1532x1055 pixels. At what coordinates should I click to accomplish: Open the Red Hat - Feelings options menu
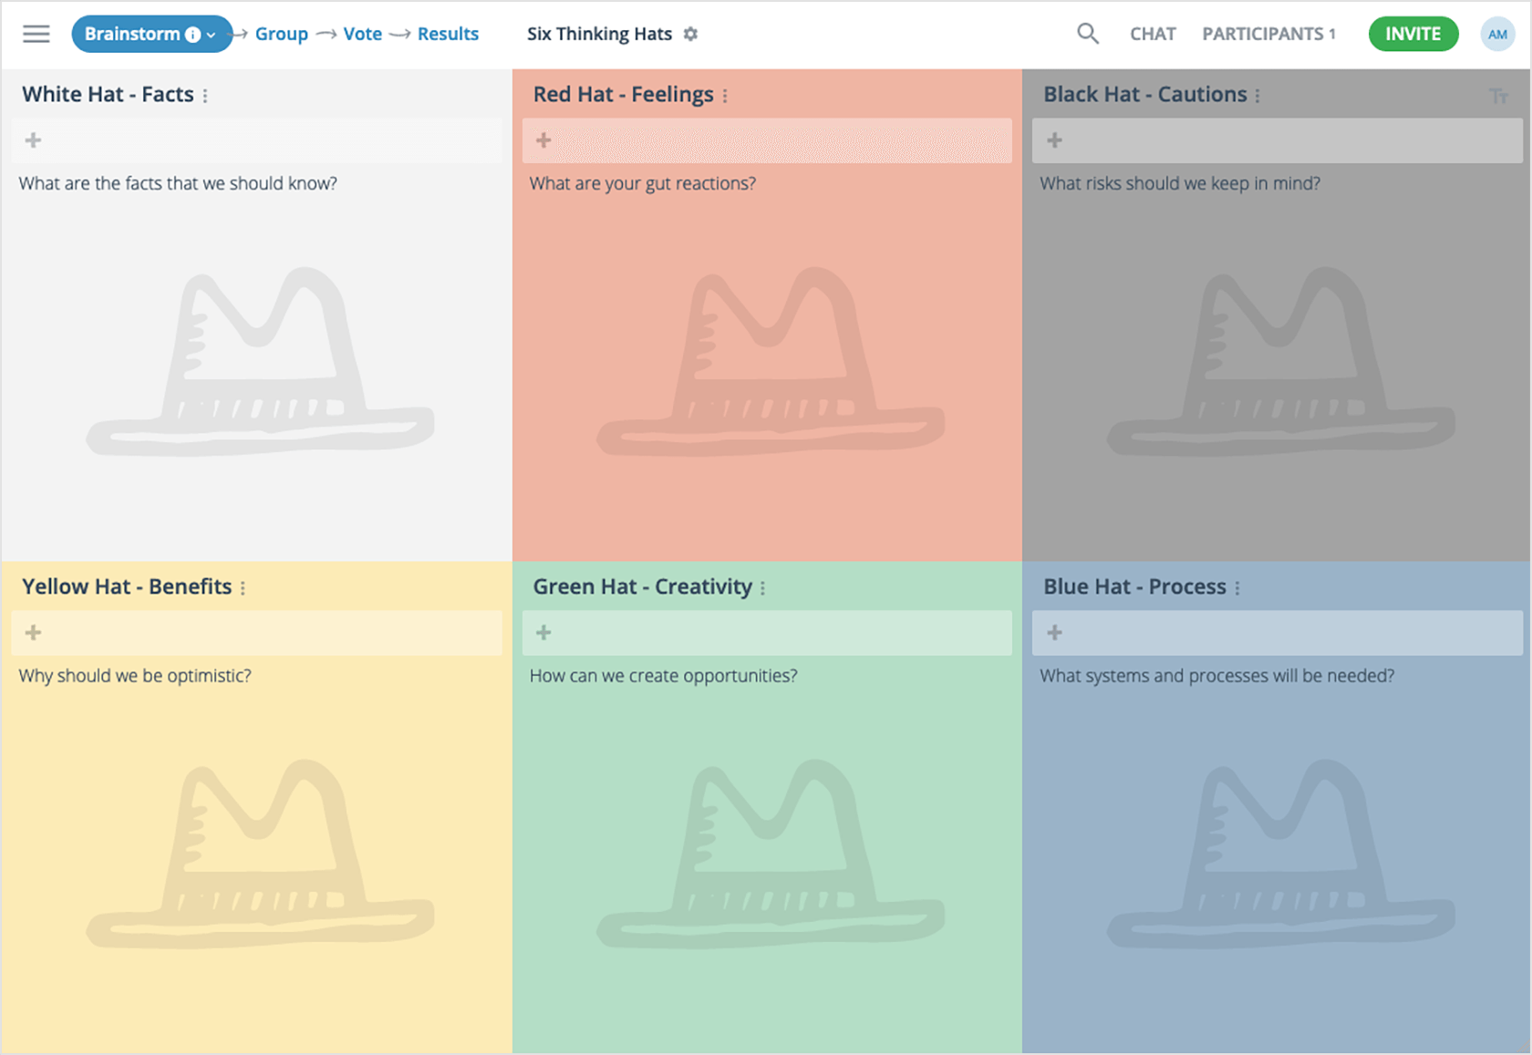pyautogui.click(x=726, y=94)
